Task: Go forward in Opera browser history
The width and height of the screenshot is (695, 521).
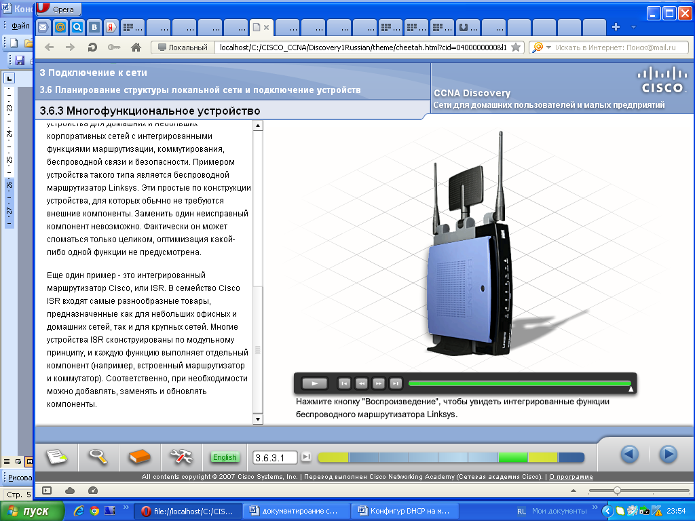Action: [x=70, y=47]
